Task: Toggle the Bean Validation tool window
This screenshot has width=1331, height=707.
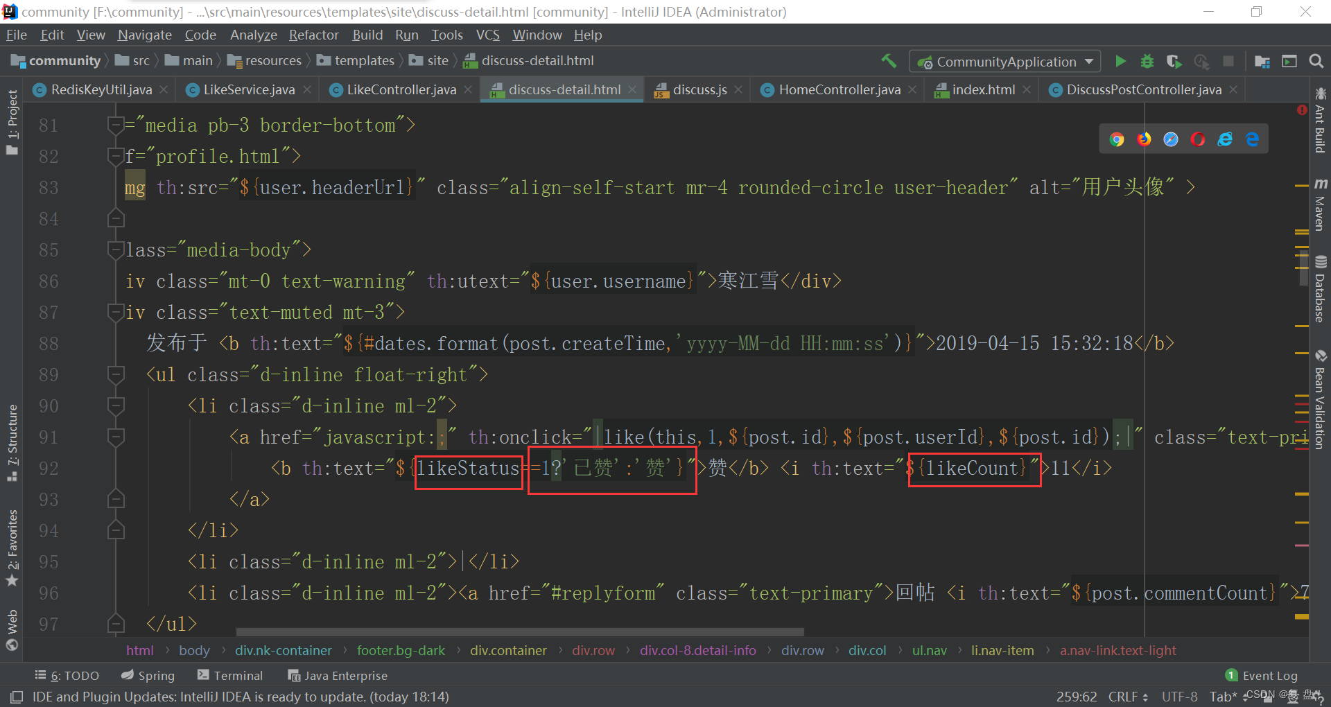Action: pyautogui.click(x=1320, y=399)
